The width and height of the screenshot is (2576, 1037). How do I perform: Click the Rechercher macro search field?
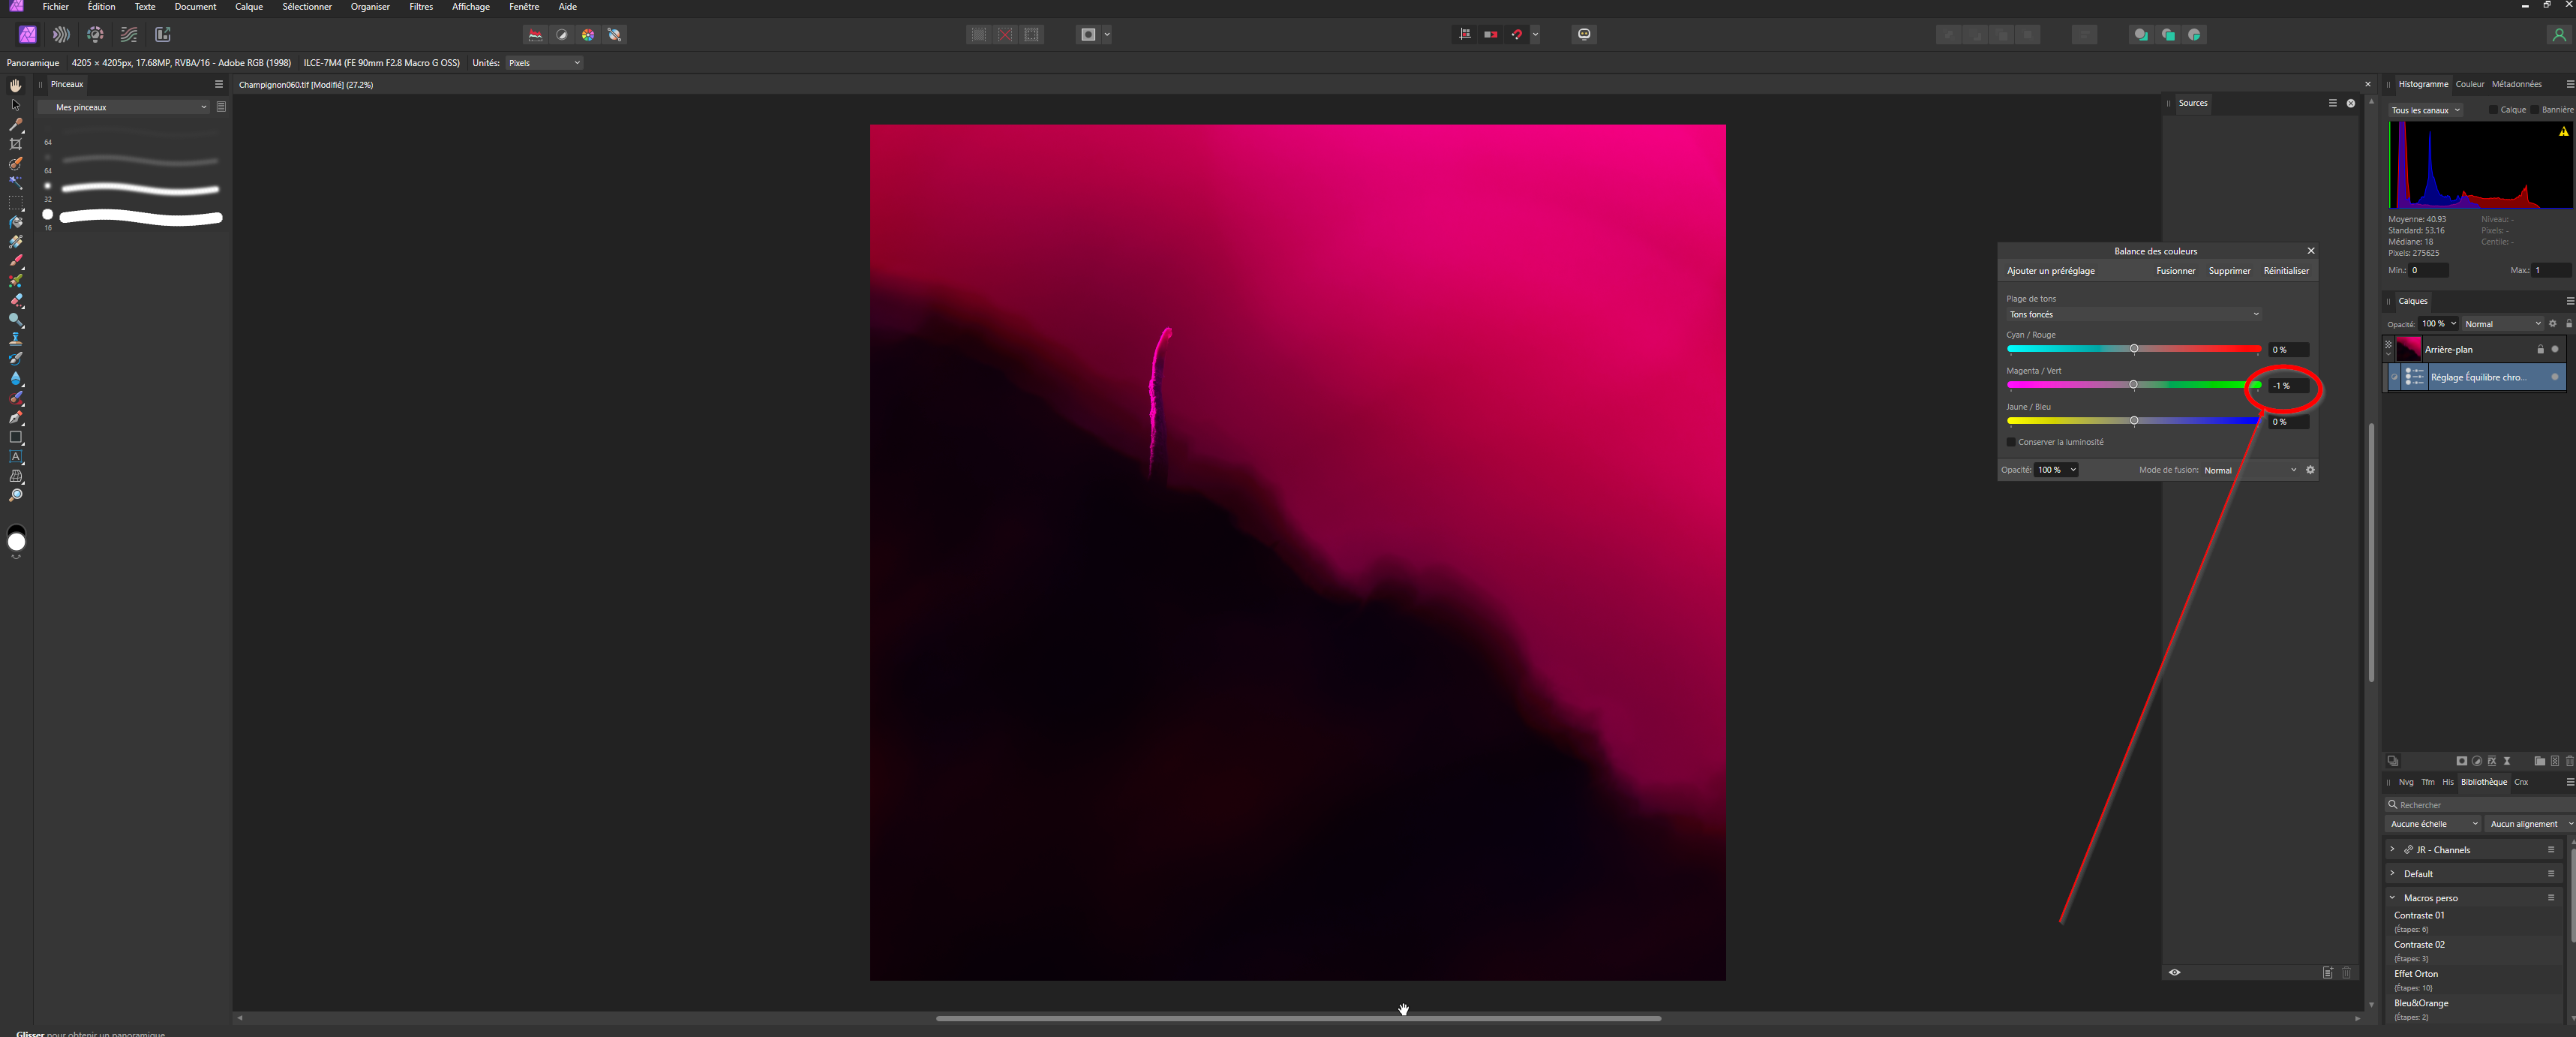pos(2480,805)
